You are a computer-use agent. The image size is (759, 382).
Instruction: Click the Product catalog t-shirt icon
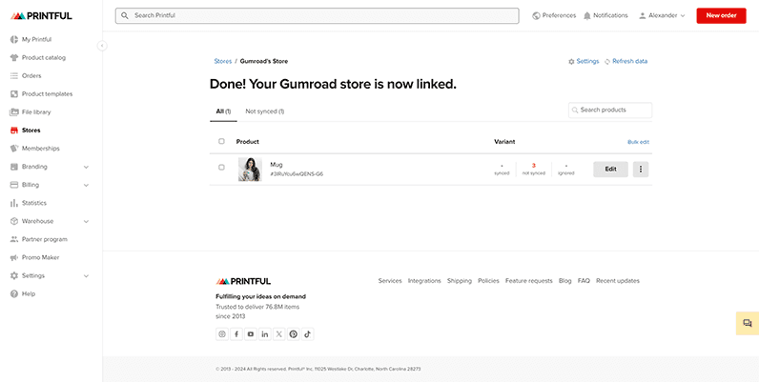[14, 57]
